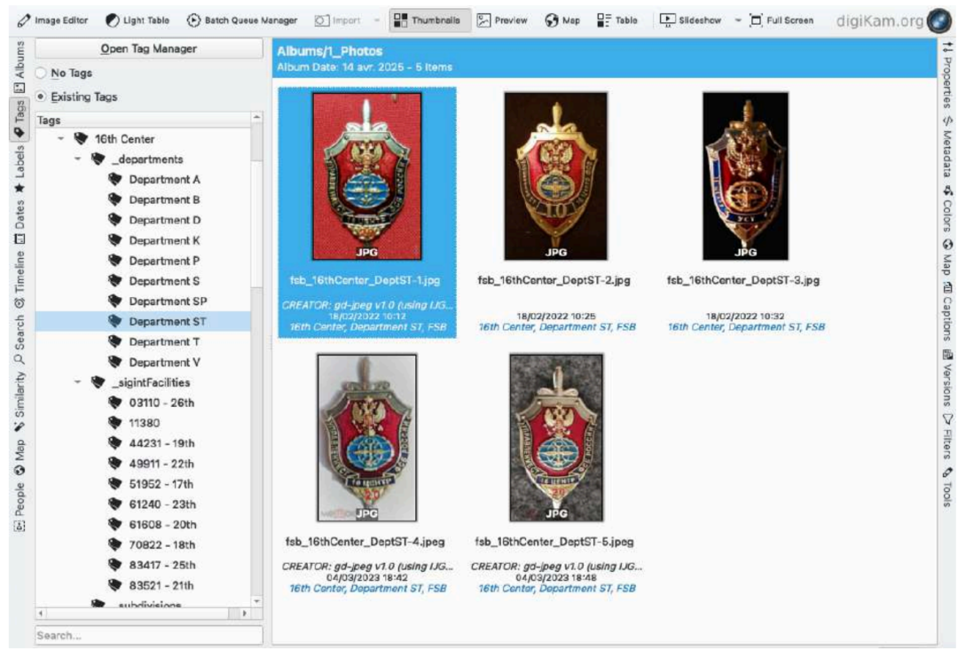Collapse the _sigintFacilities tag group
The image size is (958, 657).
[x=78, y=383]
